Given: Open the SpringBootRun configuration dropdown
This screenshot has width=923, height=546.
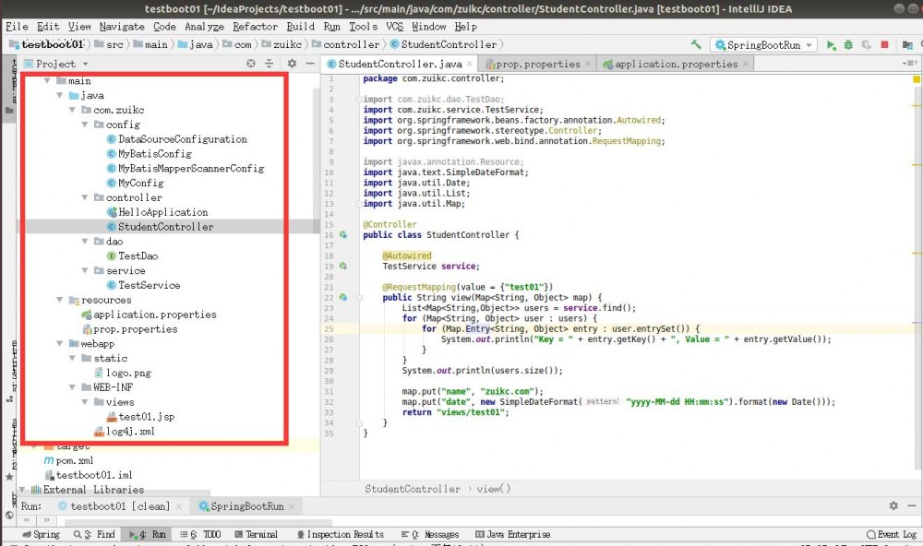Looking at the screenshot, I should (x=763, y=44).
